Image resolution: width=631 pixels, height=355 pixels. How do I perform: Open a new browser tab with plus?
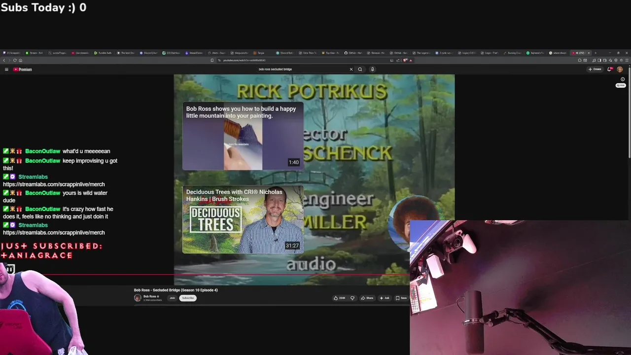click(596, 53)
